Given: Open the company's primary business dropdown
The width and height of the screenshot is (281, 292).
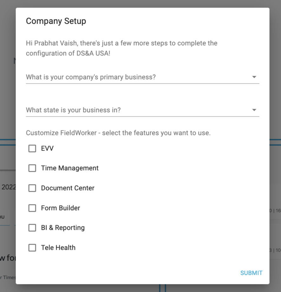Looking at the screenshot, I should pyautogui.click(x=136, y=77).
